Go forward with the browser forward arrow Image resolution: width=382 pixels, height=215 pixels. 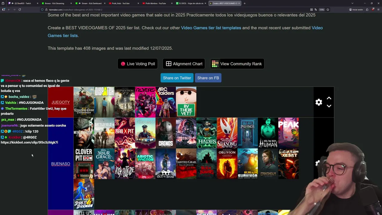tap(14, 10)
